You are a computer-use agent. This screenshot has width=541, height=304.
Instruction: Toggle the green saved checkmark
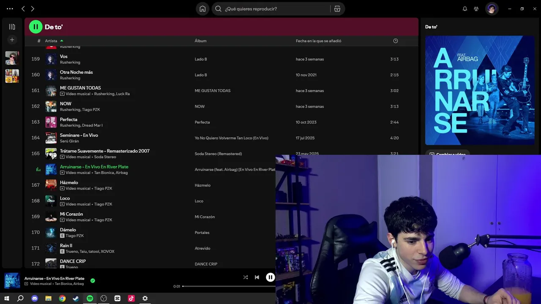93,280
